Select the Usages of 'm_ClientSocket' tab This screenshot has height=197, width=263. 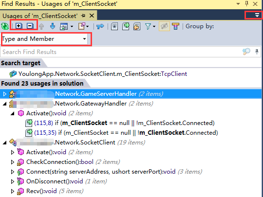40,16
